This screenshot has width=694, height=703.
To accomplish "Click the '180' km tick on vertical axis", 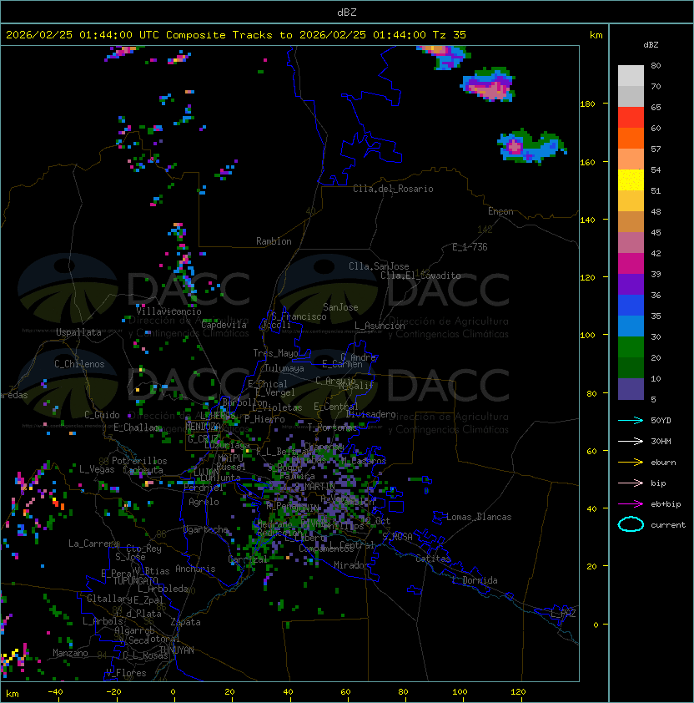I will [587, 104].
